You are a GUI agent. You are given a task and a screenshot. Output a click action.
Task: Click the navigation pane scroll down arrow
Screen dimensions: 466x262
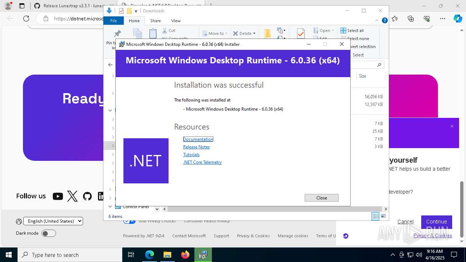coord(157,209)
